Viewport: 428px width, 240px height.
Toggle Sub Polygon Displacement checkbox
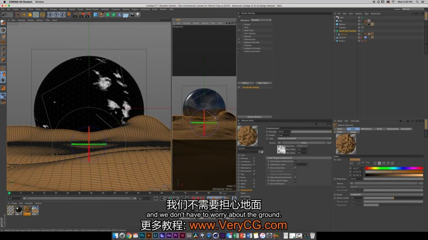[295, 161]
